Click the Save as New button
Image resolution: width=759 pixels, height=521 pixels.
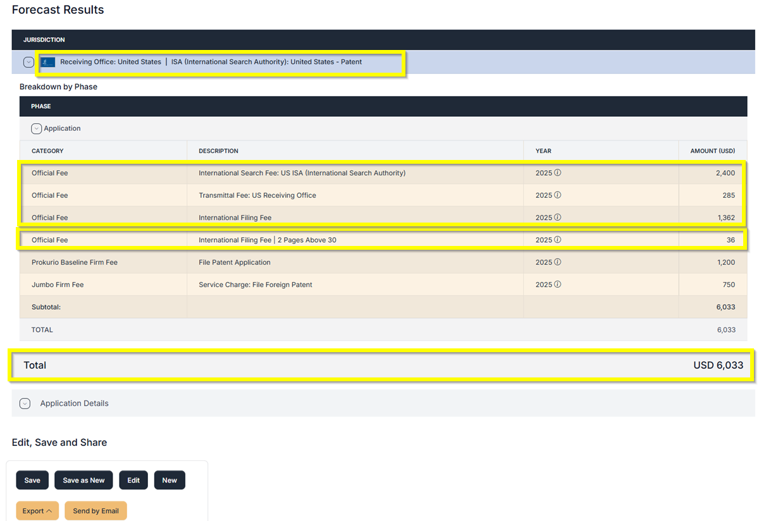click(83, 480)
